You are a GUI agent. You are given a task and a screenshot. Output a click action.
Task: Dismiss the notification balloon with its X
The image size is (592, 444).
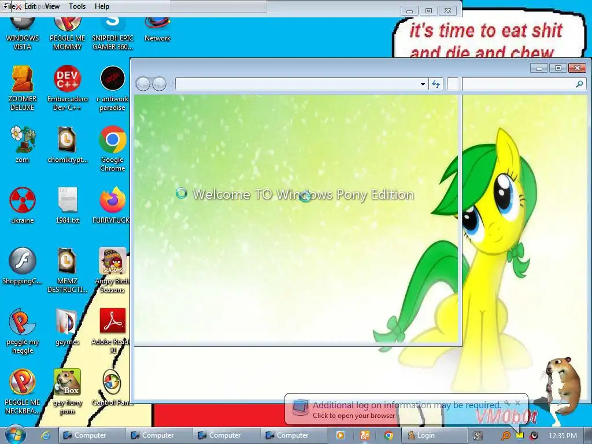coord(518,403)
